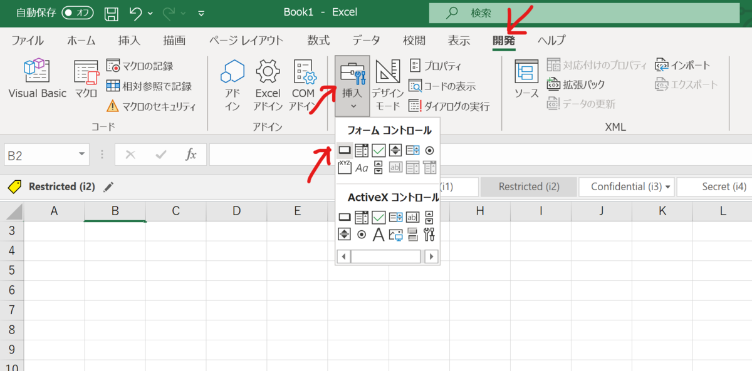Open the ファイル tab
Viewport: 752px width, 371px height.
coord(28,41)
